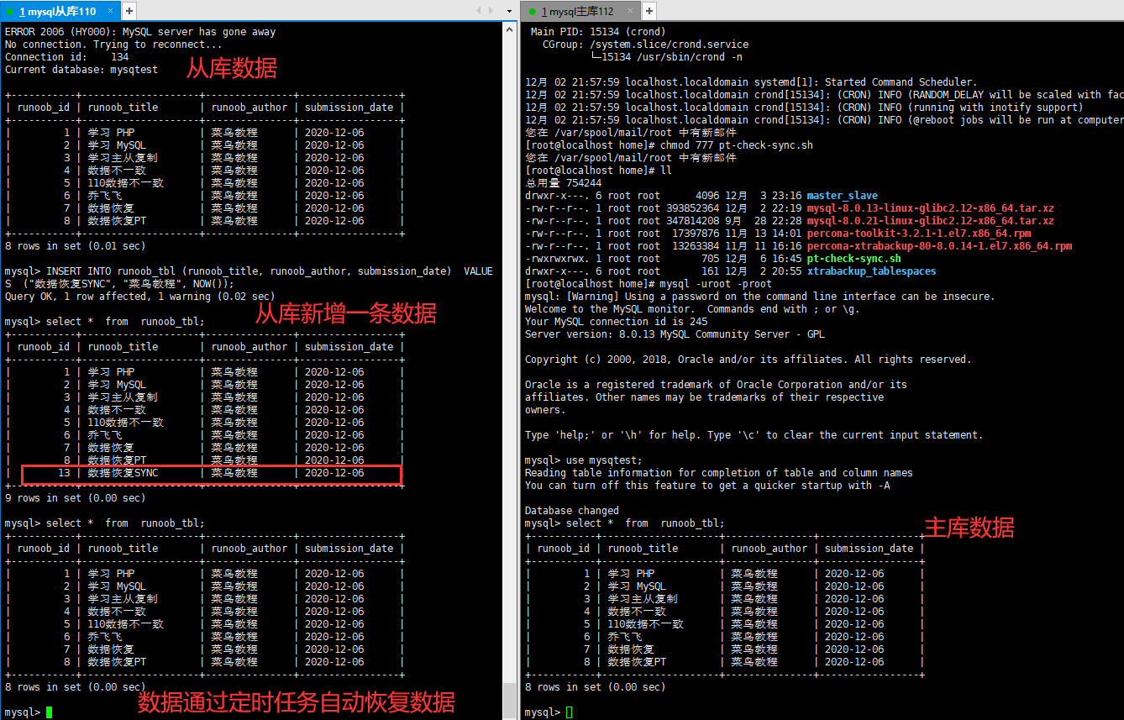Viewport: 1124px width, 720px height.
Task: Click the submission_date header in master pane
Action: pos(869,549)
